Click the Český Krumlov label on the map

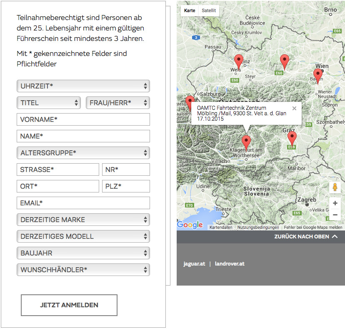click(246, 33)
